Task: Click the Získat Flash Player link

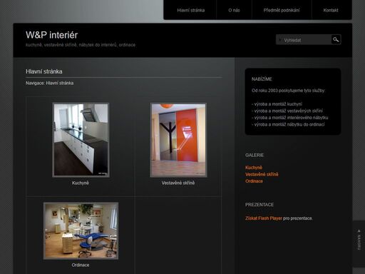Action: (264, 218)
